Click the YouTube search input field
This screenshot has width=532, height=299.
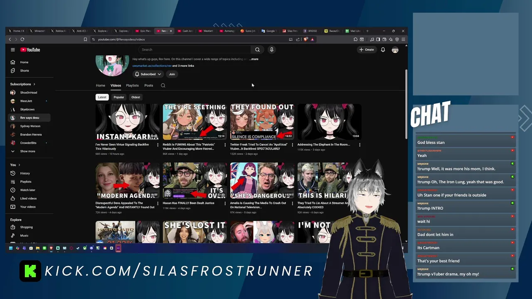(x=195, y=50)
